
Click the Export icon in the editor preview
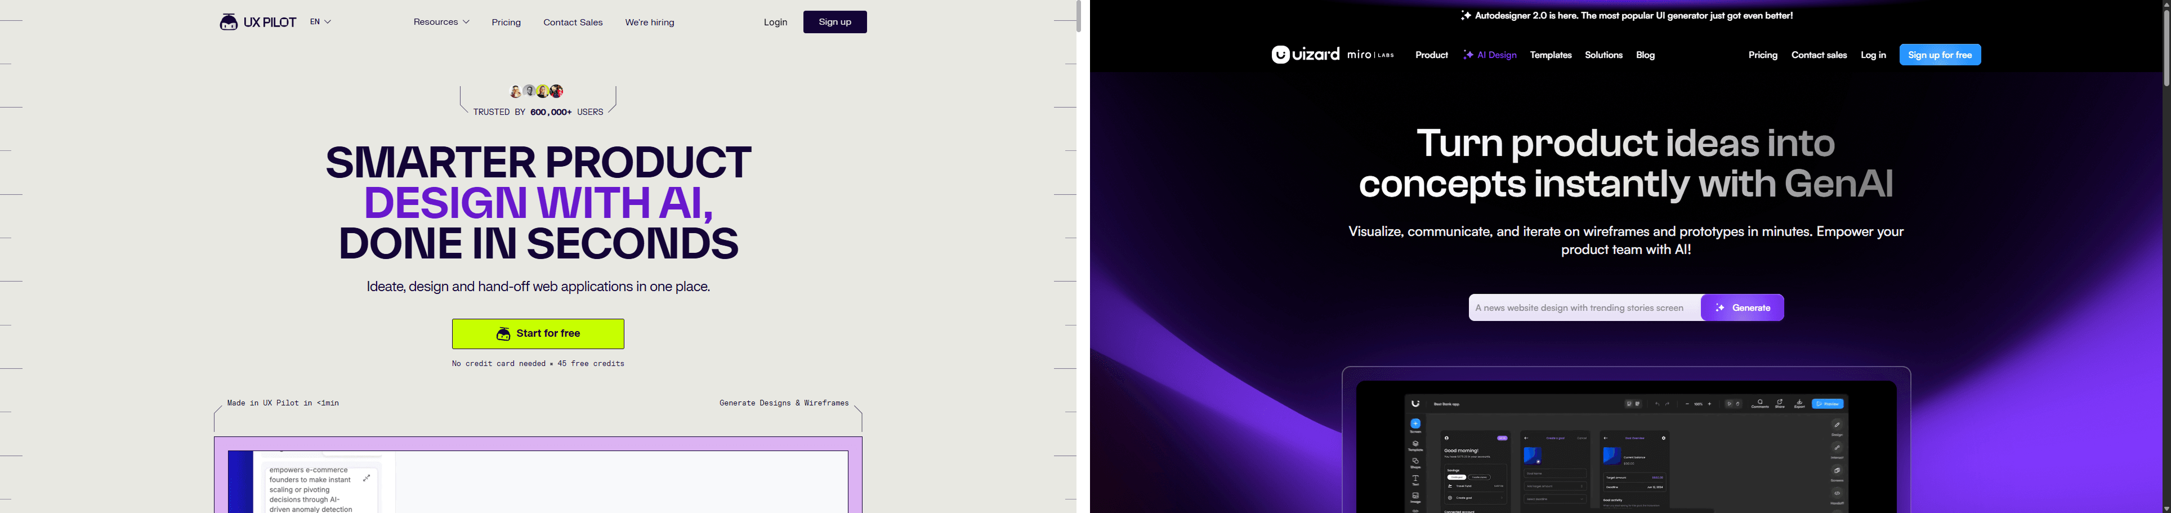[x=1799, y=404]
